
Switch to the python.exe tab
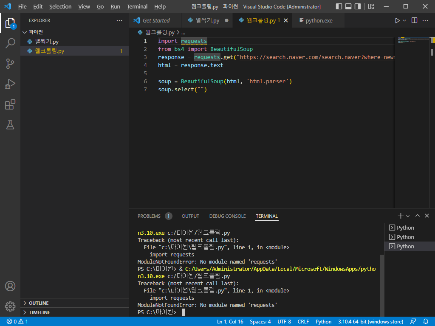coord(318,20)
